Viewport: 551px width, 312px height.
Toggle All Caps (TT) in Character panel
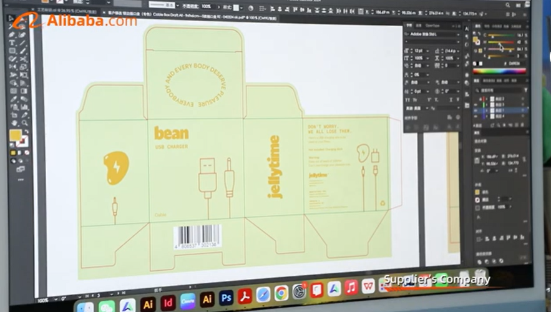[x=407, y=100]
